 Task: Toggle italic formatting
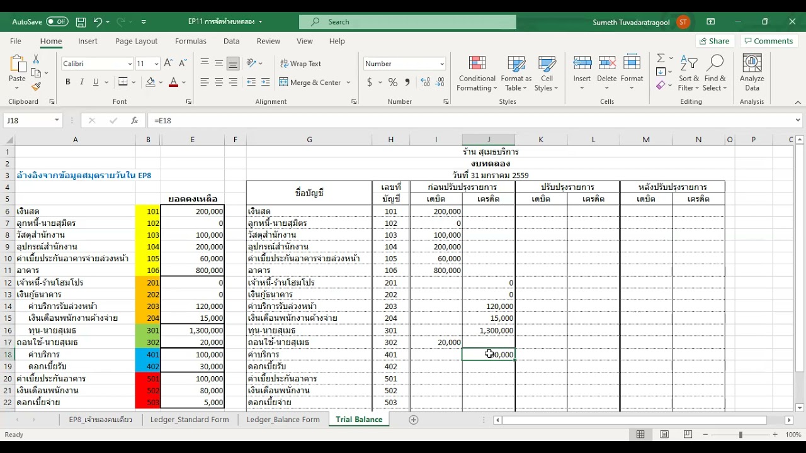point(81,82)
